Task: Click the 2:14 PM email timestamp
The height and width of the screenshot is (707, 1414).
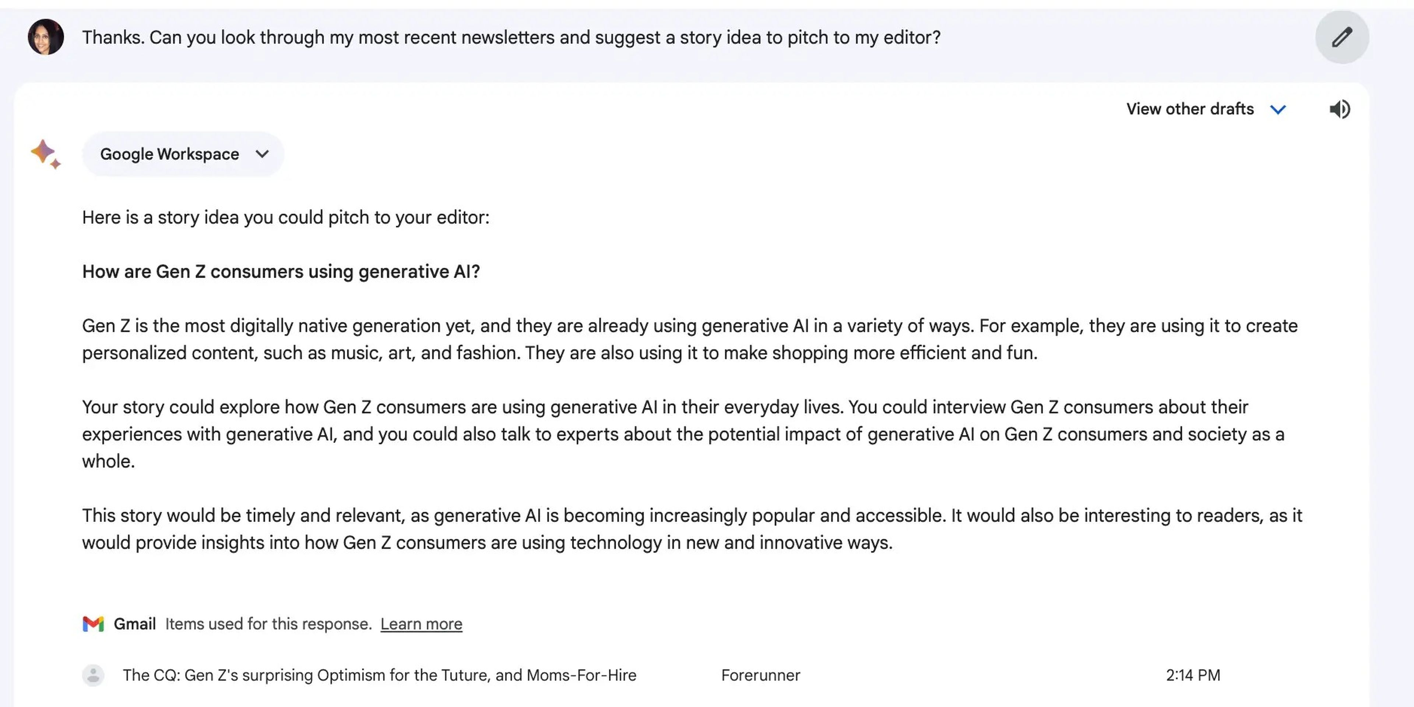Action: (1193, 675)
